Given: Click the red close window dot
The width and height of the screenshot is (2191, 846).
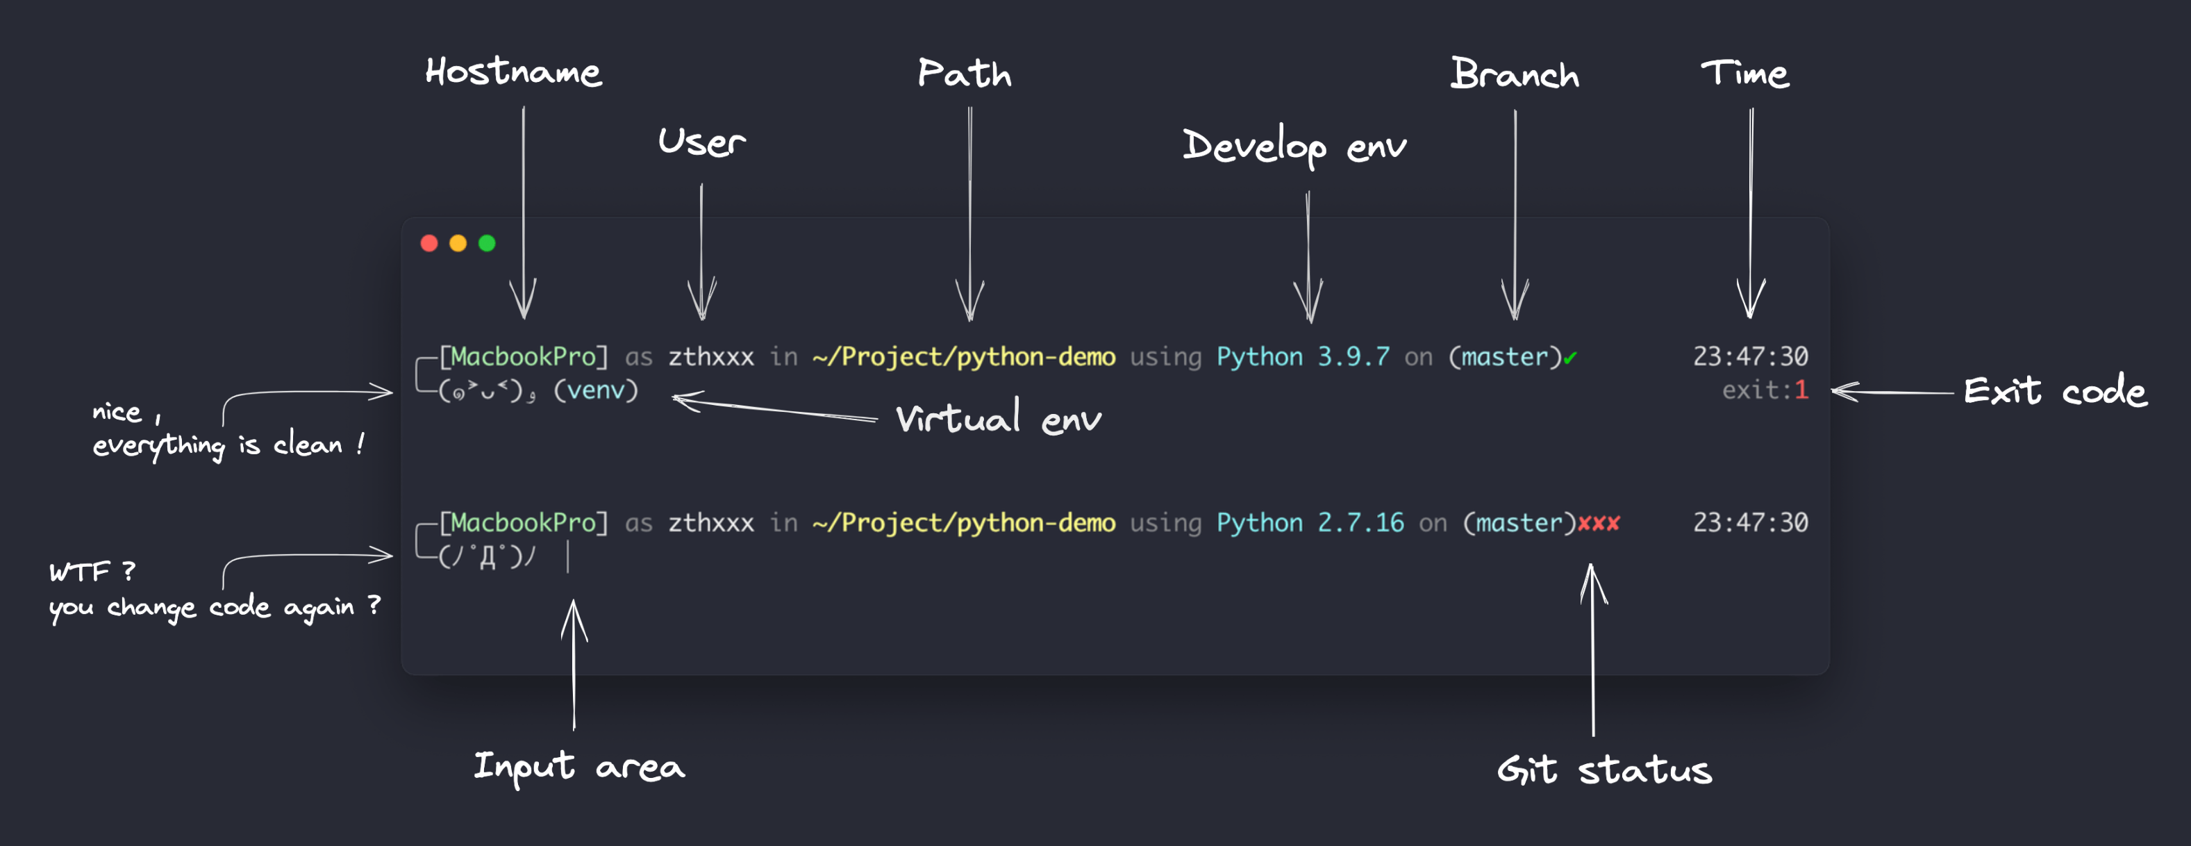Looking at the screenshot, I should [428, 243].
